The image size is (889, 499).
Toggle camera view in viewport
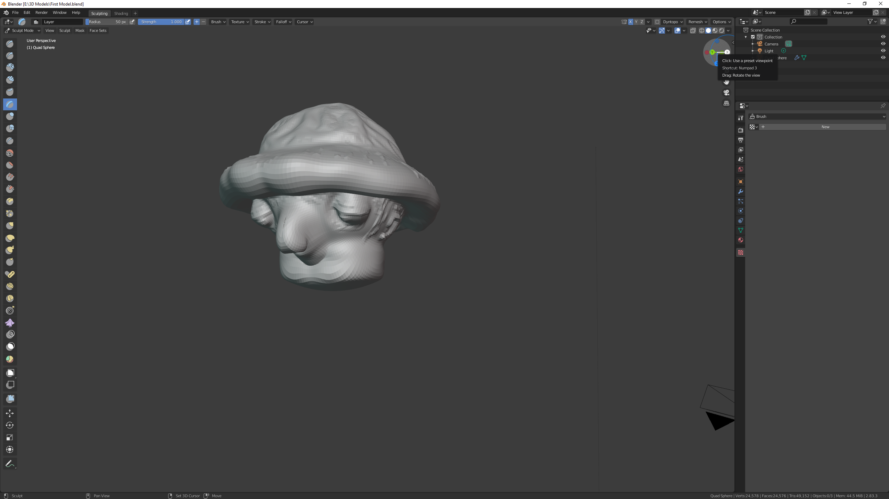[x=726, y=93]
